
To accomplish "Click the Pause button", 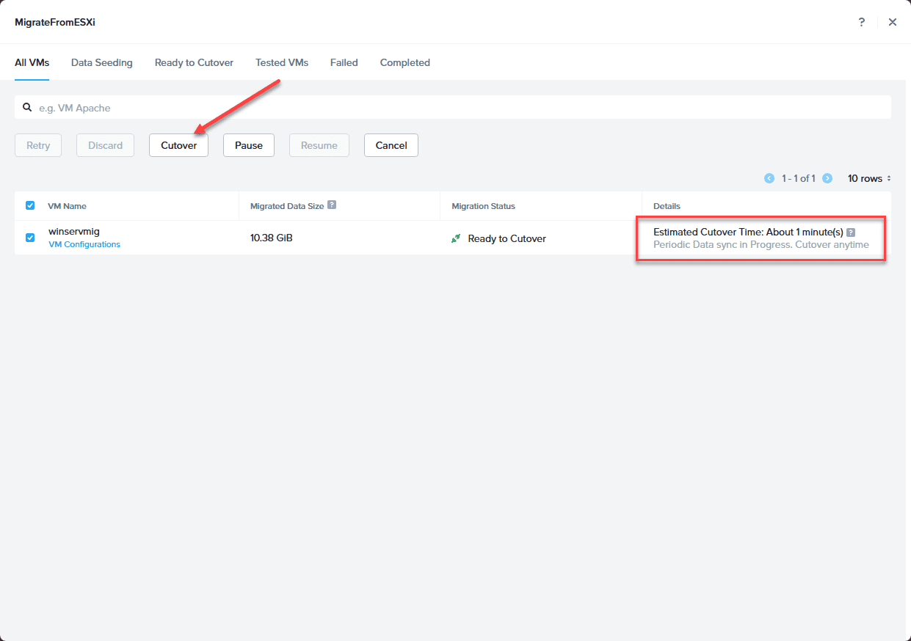I will coord(249,145).
